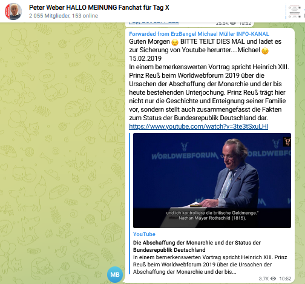Open the video title Die Abschaffung der Monarchie
This screenshot has height=284, width=305.
click(x=197, y=246)
